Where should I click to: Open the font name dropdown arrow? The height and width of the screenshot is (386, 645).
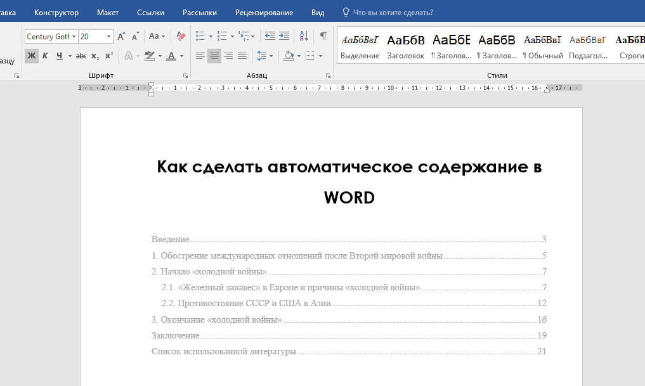pos(74,37)
